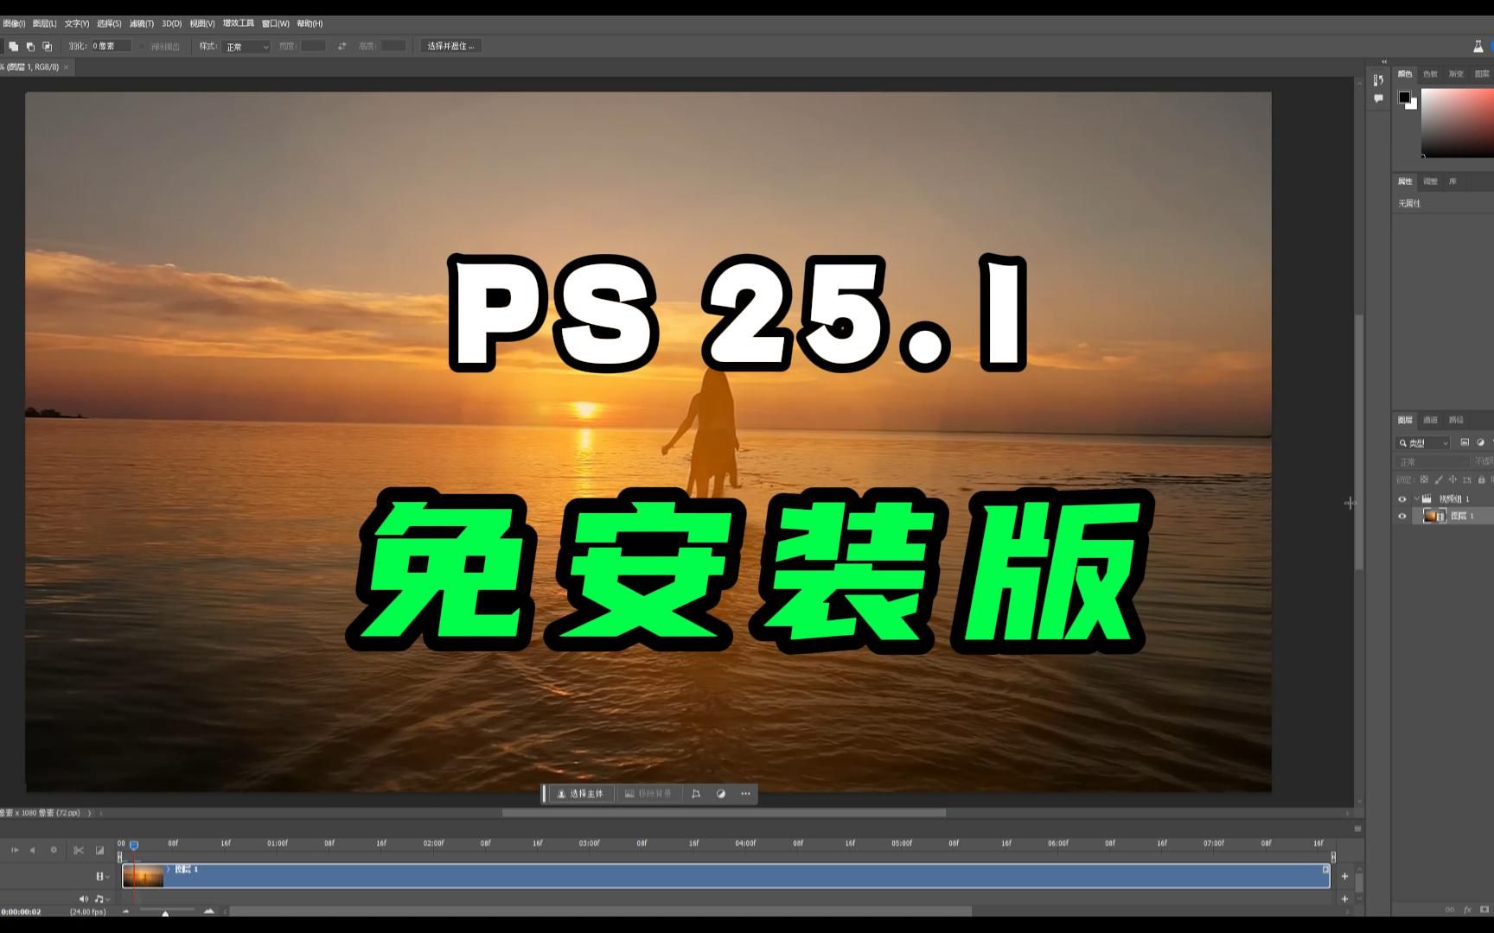Viewport: 1494px width, 933px height.
Task: Expand the 图层 1 clip arrow in timeline
Action: tap(169, 869)
